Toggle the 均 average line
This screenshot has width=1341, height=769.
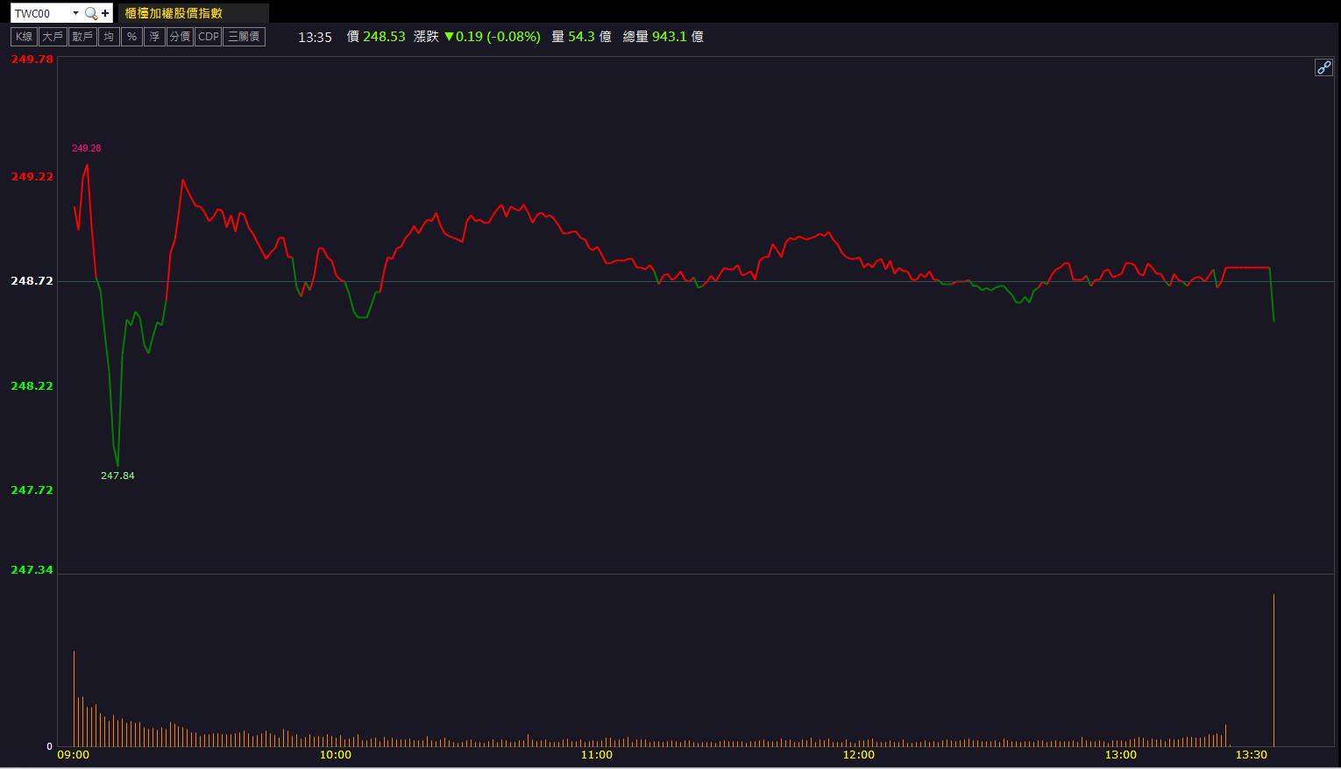click(x=109, y=37)
